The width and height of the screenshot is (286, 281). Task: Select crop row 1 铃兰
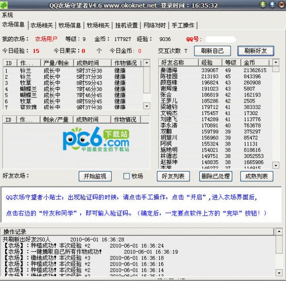[x=73, y=71]
